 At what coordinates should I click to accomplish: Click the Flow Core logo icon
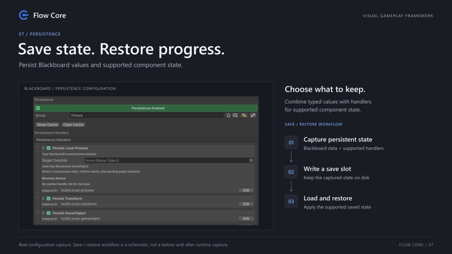[x=23, y=15]
